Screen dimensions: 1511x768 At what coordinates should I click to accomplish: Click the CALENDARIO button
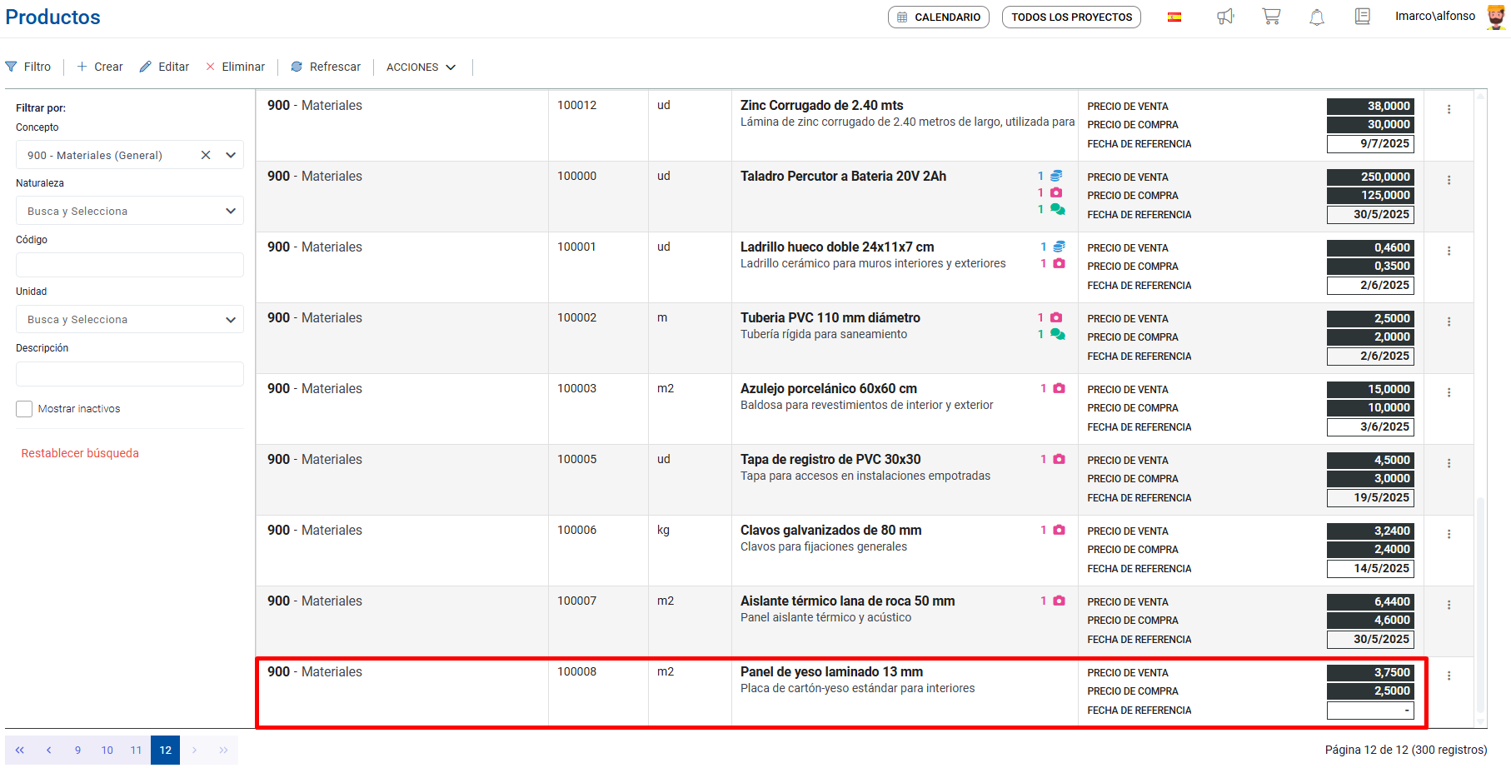(x=939, y=17)
